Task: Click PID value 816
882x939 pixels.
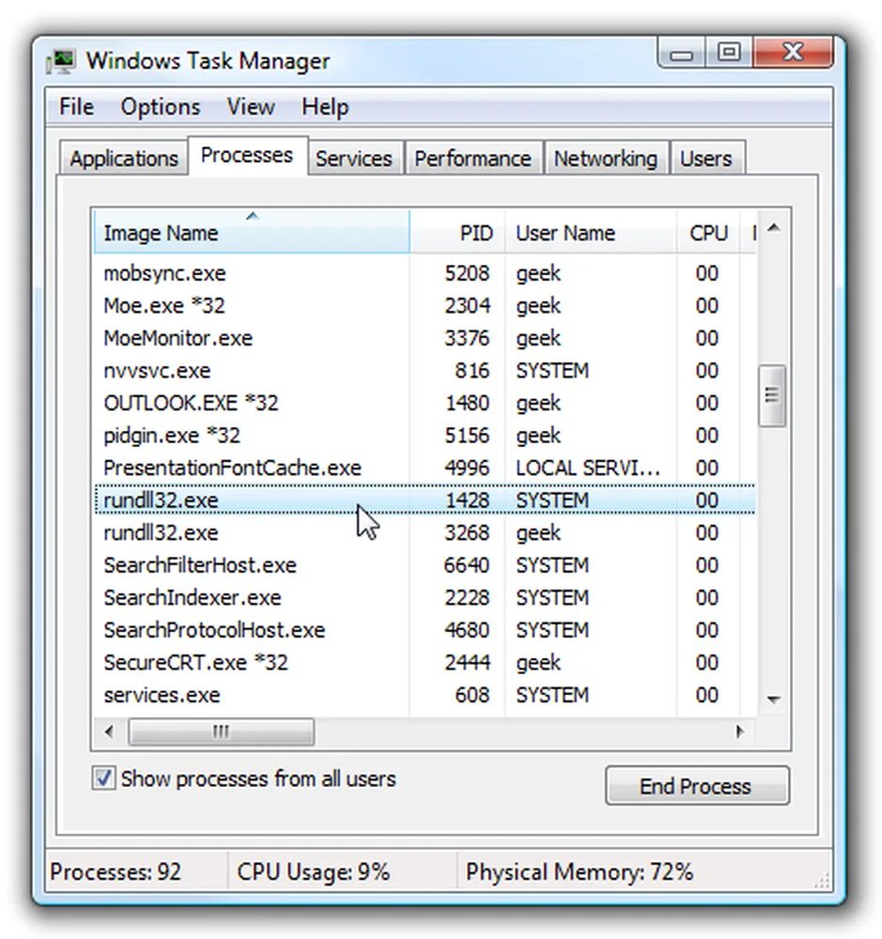Action: pyautogui.click(x=472, y=370)
